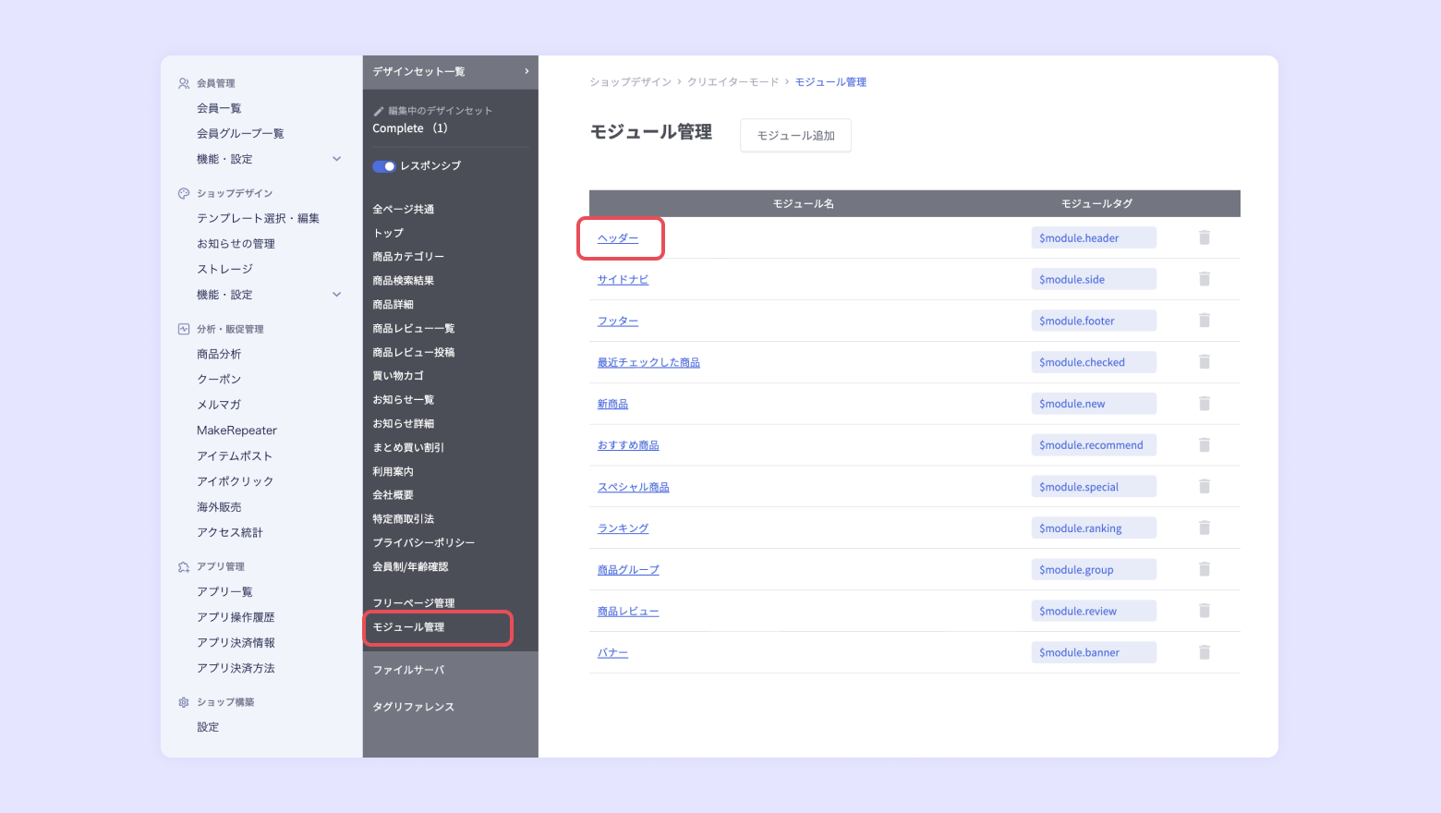Expand 機能・設定 under 会員管理
This screenshot has width=1441, height=813.
(336, 159)
